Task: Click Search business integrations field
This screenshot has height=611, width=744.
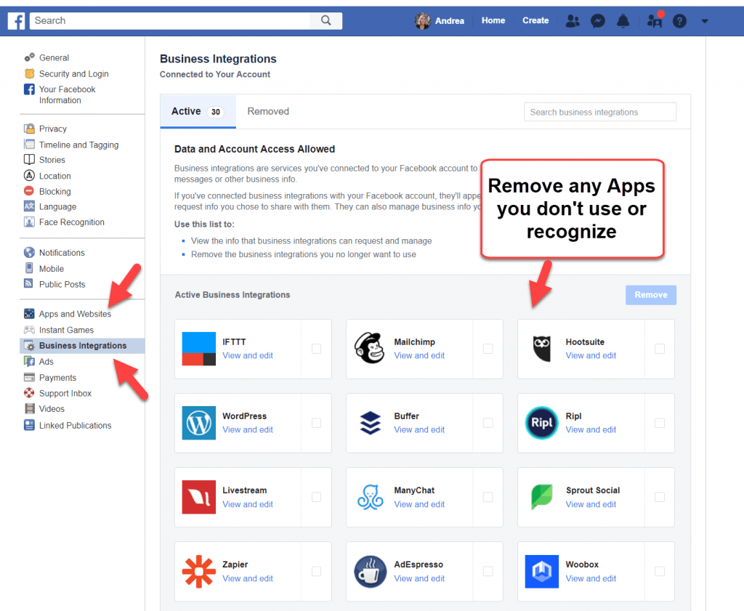Action: pos(599,112)
